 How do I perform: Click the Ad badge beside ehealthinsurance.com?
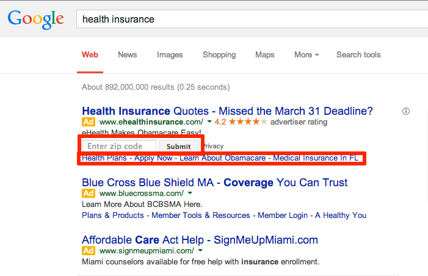tap(89, 122)
